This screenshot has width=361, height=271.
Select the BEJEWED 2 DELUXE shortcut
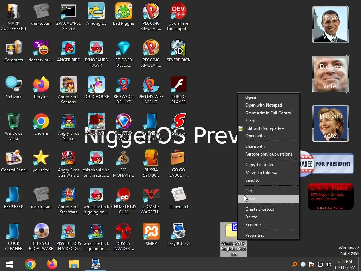pos(124,90)
